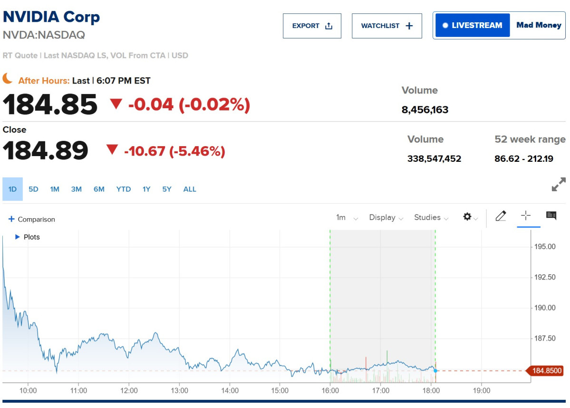Select the pencil drawing tool
Image resolution: width=570 pixels, height=408 pixels.
tap(501, 216)
